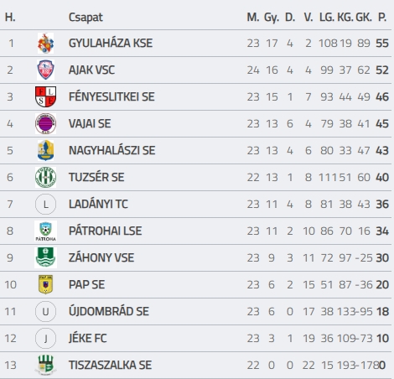Screen dimensions: 394x379
Task: Open the GYULAHÁZA KSE team link
Action: click(111, 44)
